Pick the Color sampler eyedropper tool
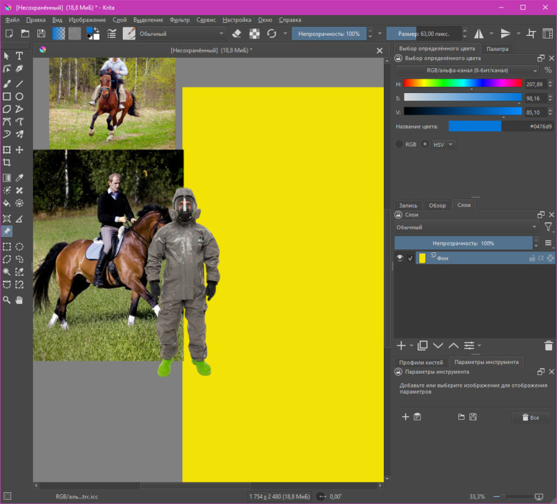The image size is (557, 504). pos(19,177)
